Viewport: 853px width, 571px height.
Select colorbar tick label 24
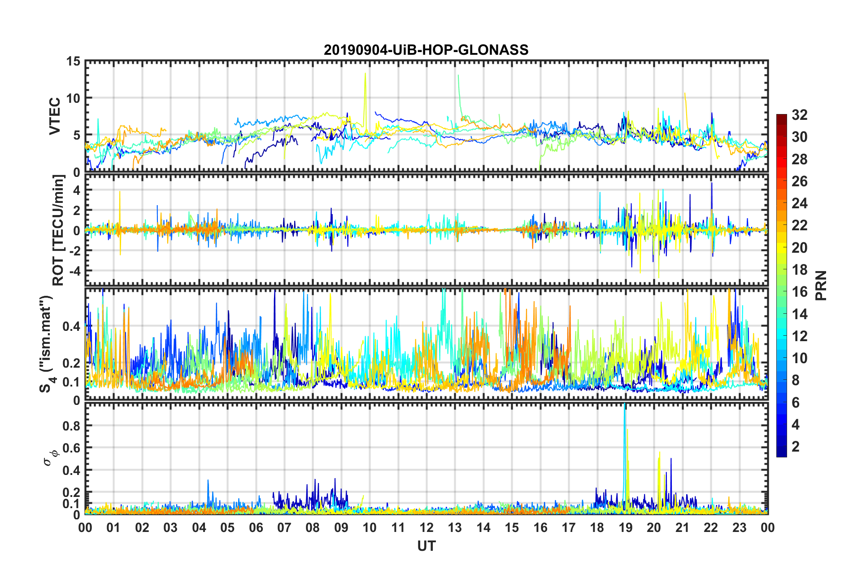pos(800,203)
